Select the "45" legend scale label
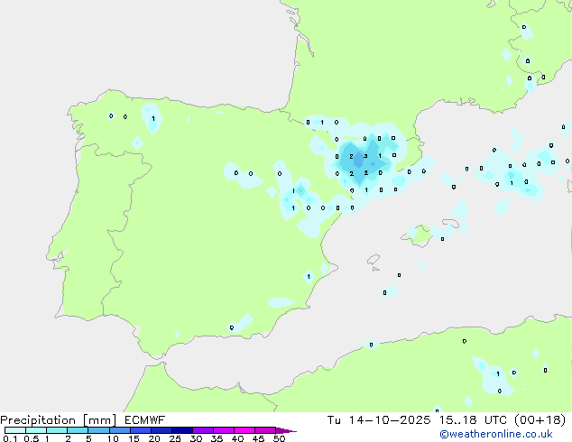Image resolution: width=572 pixels, height=442 pixels. coord(258,438)
